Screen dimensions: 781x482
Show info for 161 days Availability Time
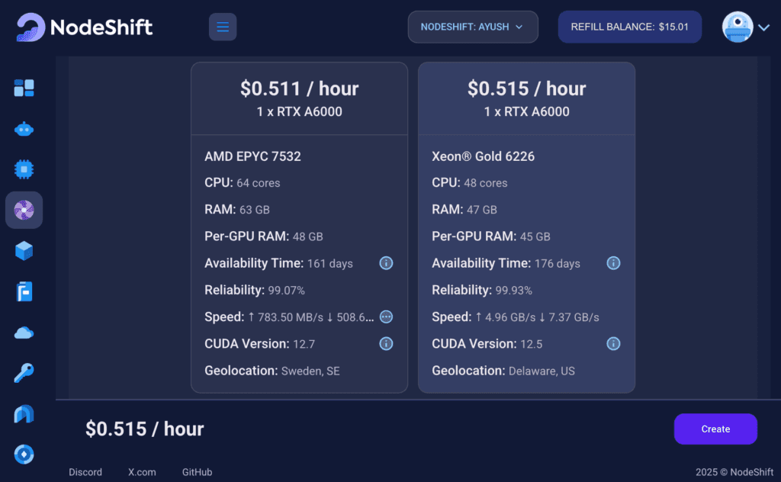tap(386, 263)
